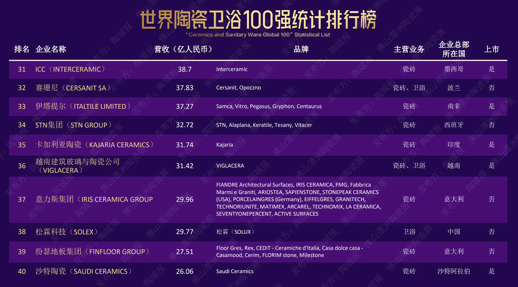This screenshot has height=287, width=518.
Task: Click rank number 31
Action: pos(22,69)
